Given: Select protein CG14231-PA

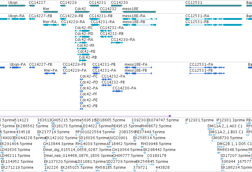Looking at the screenshot, I should 104,70.
